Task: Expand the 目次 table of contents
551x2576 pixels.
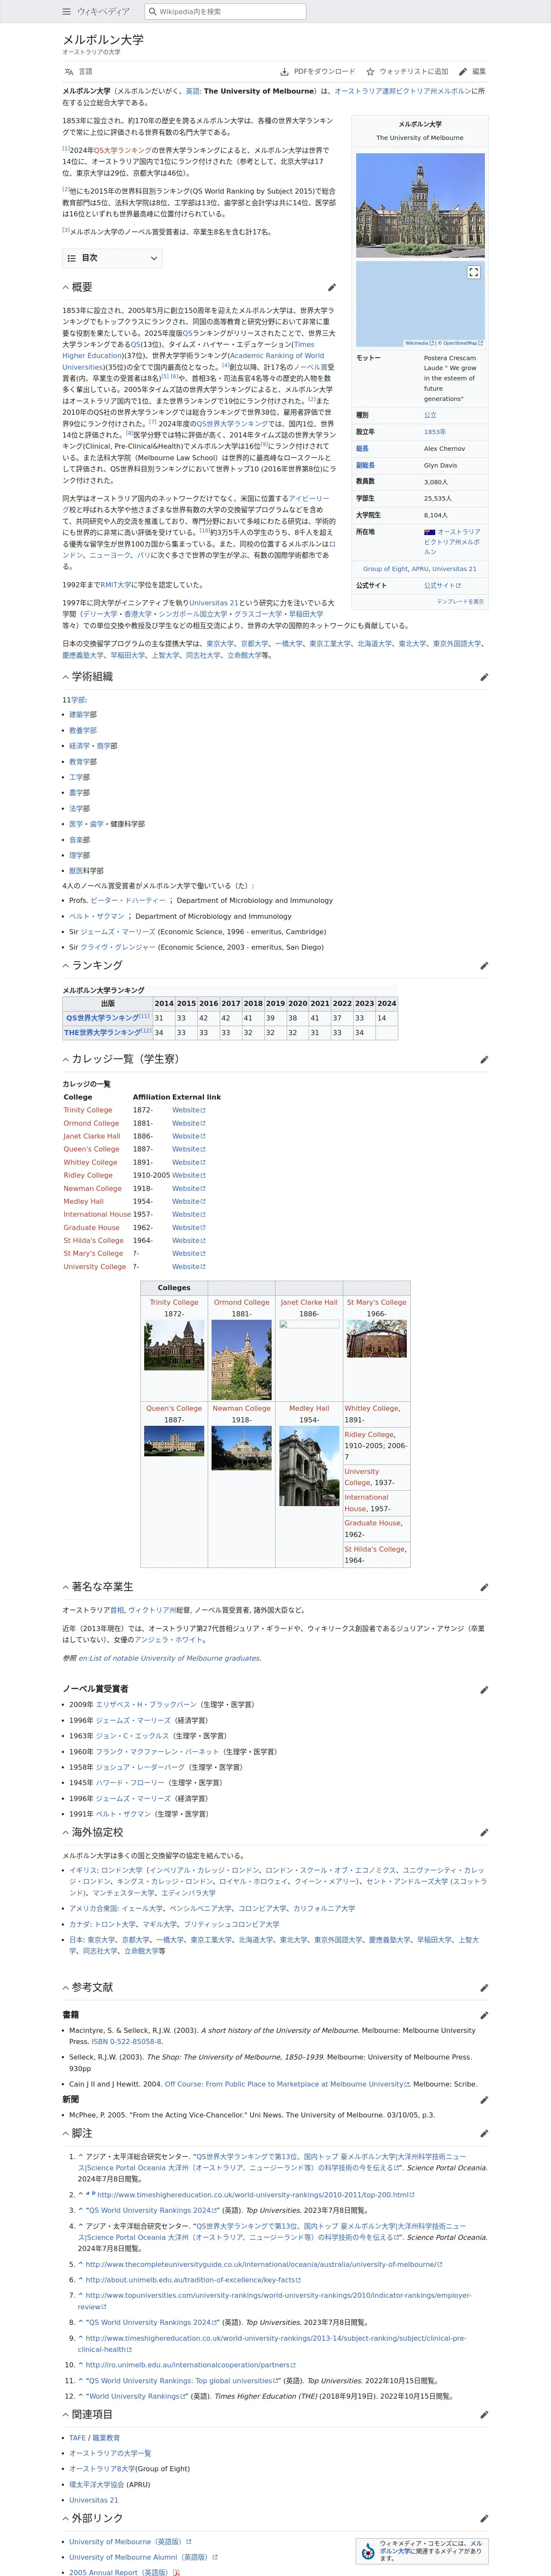Action: (x=112, y=258)
